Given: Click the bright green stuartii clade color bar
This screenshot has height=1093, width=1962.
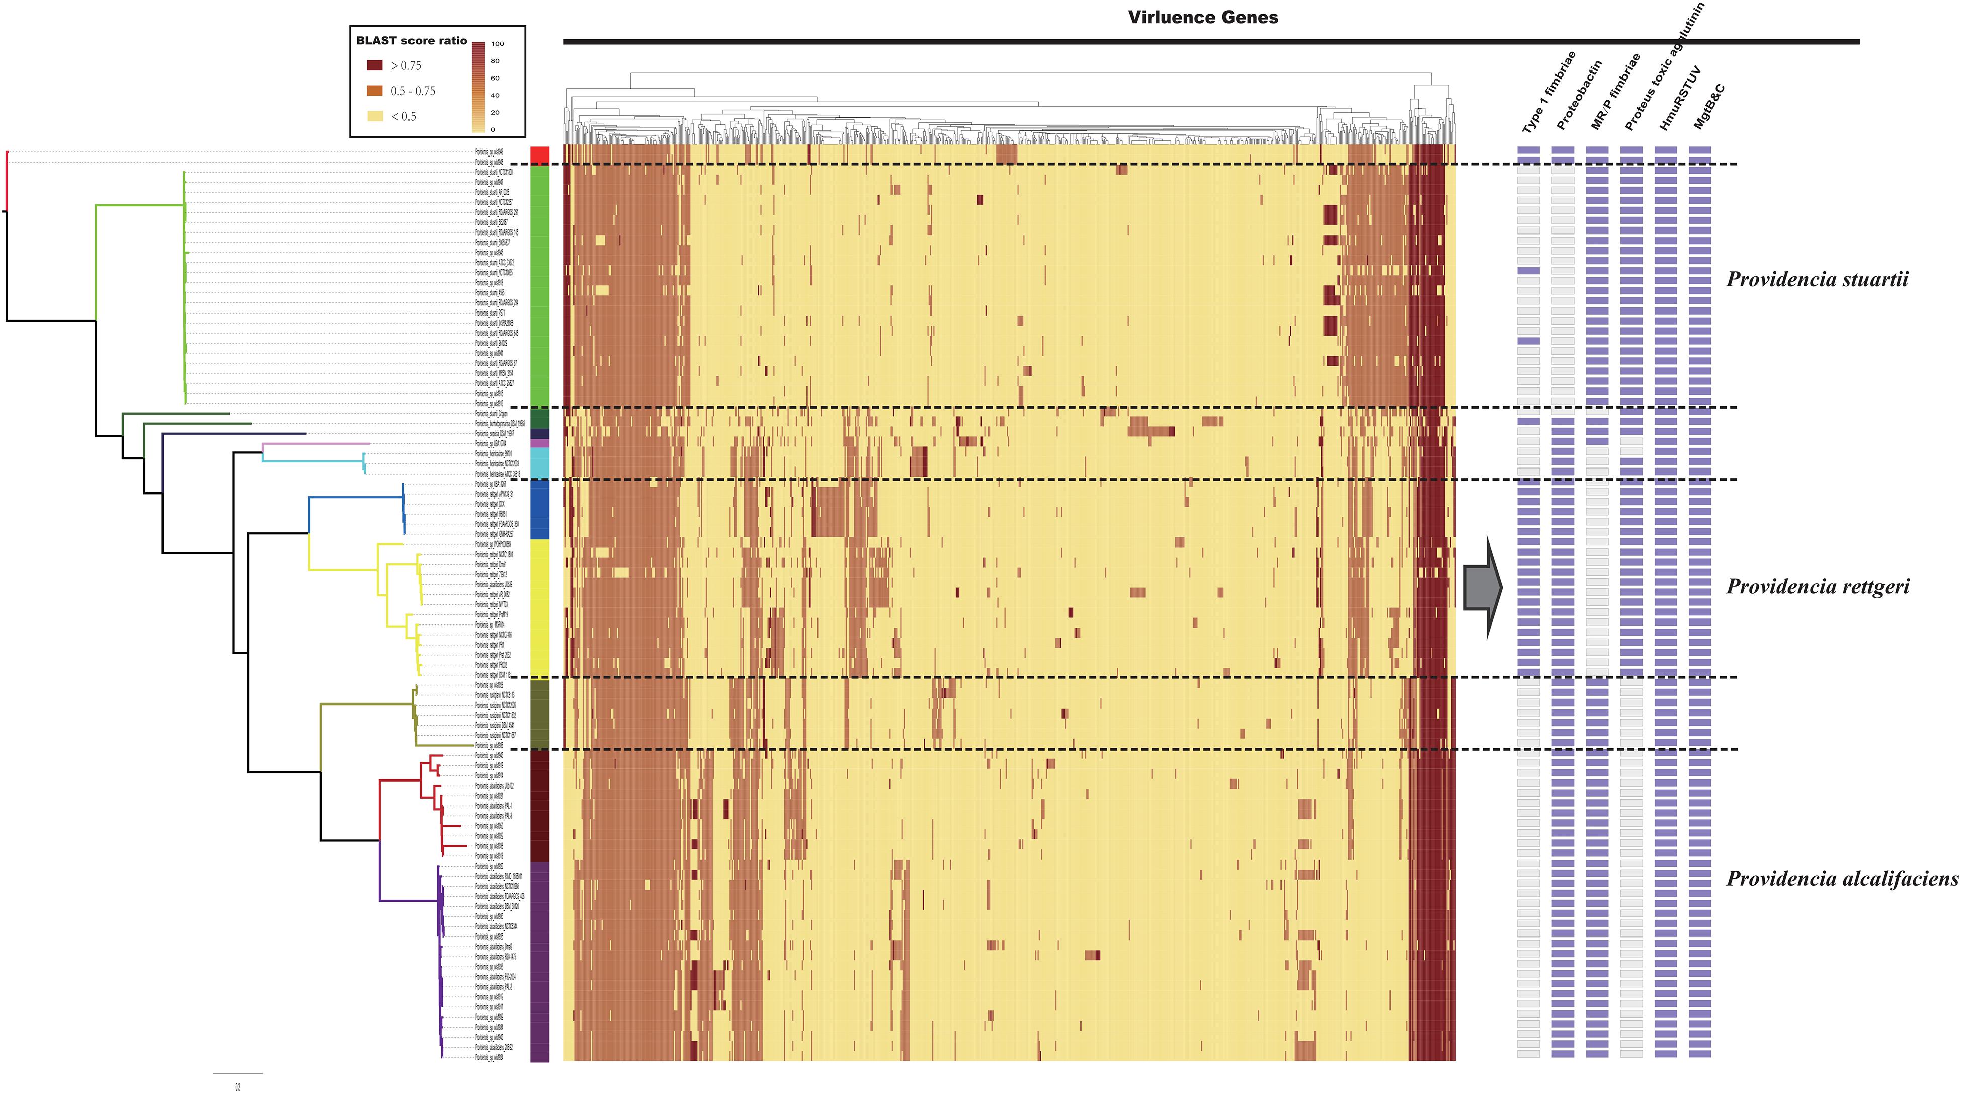Looking at the screenshot, I should coord(540,286).
